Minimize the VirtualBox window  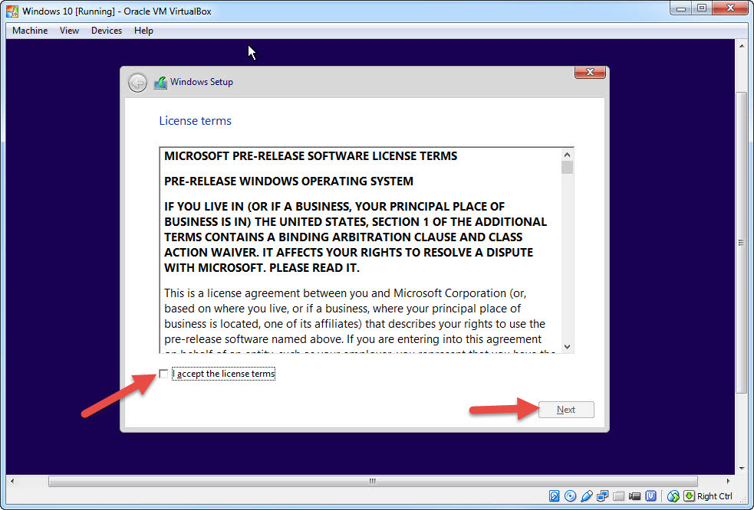click(x=681, y=8)
